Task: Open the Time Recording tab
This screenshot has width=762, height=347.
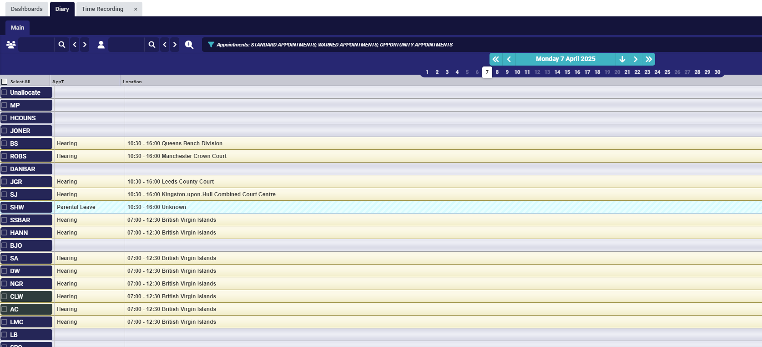Action: (102, 9)
